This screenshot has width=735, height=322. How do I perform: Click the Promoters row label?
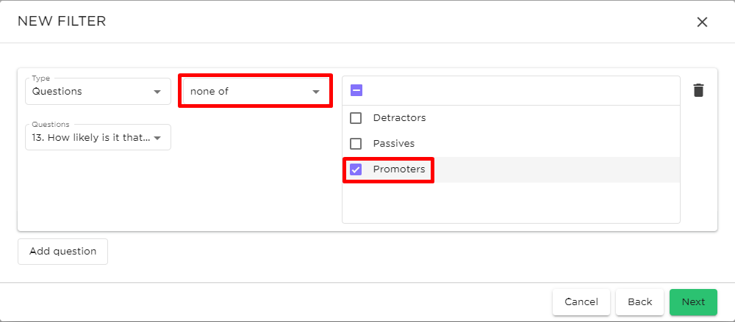(399, 169)
